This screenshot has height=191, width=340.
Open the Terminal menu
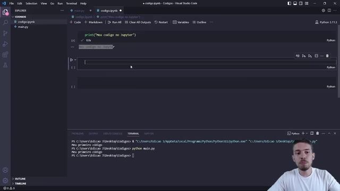tap(72, 4)
